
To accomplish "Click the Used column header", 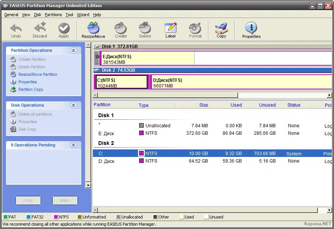I will pyautogui.click(x=226, y=105).
